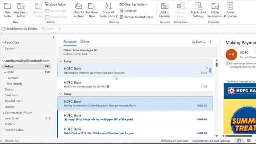Click message list scrollbar thumb
This screenshot has height=144, width=256.
pyautogui.click(x=216, y=64)
